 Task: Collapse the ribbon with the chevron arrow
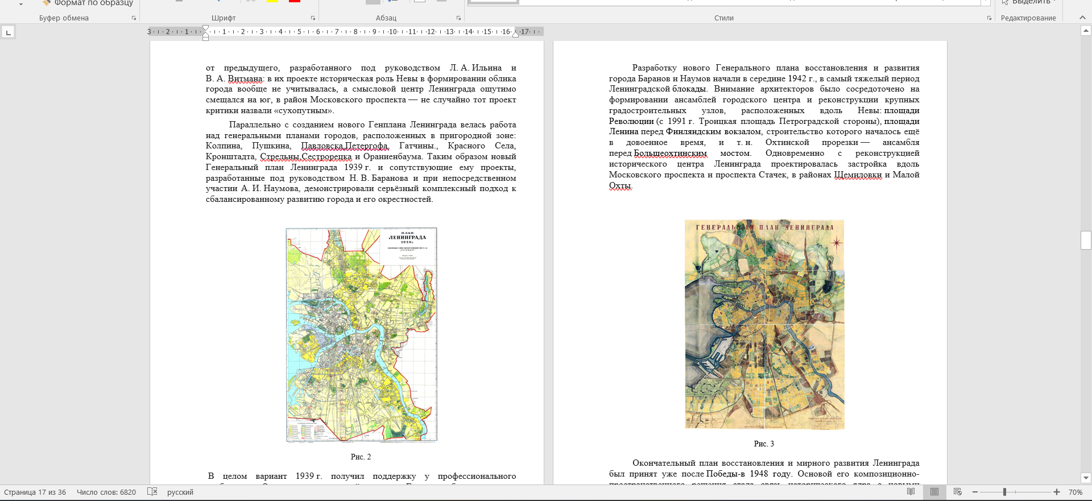tap(1082, 18)
